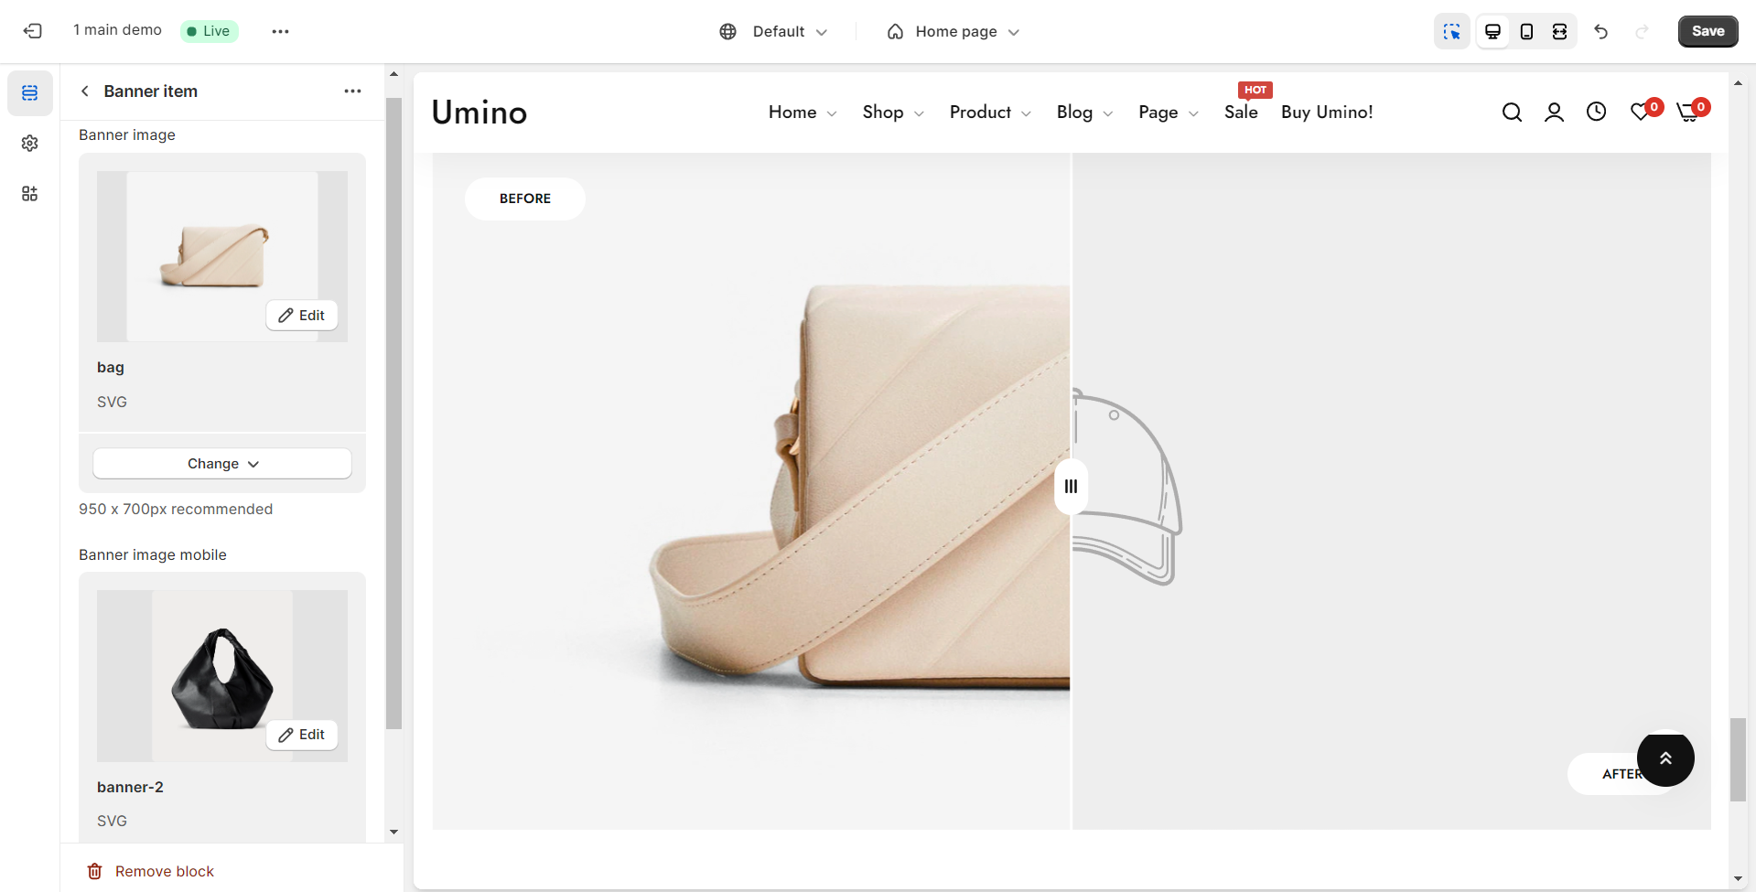The width and height of the screenshot is (1756, 892).
Task: Click the scroll-to-top arrow button
Action: [x=1665, y=758]
